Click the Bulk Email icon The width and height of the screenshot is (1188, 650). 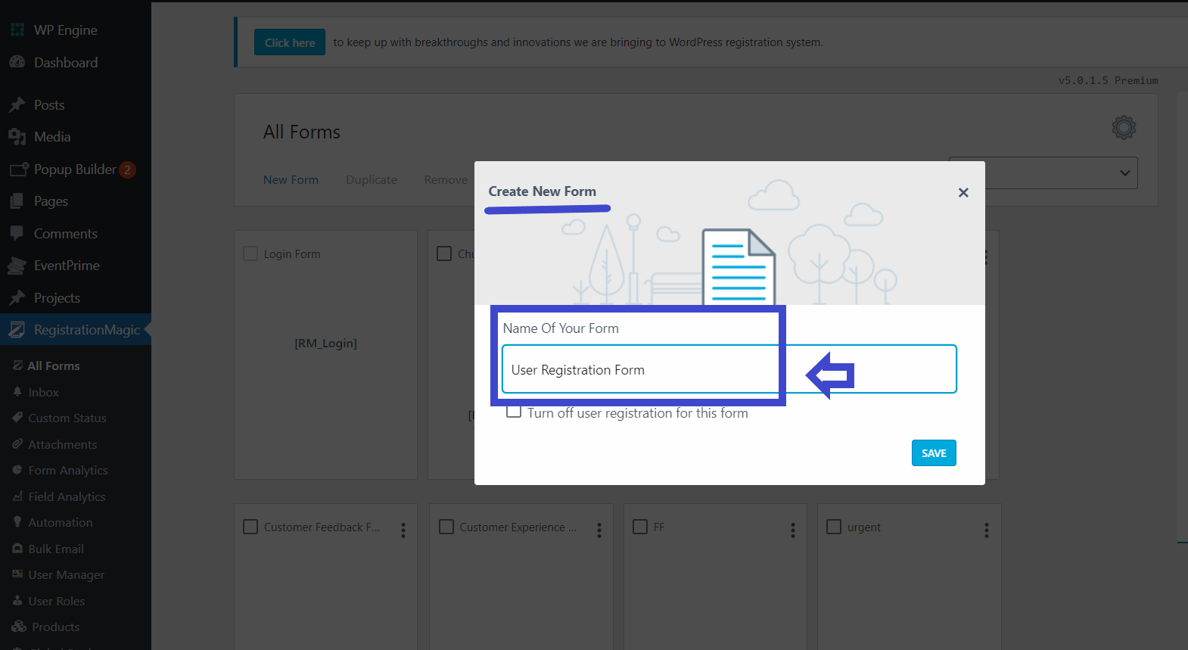click(x=17, y=549)
